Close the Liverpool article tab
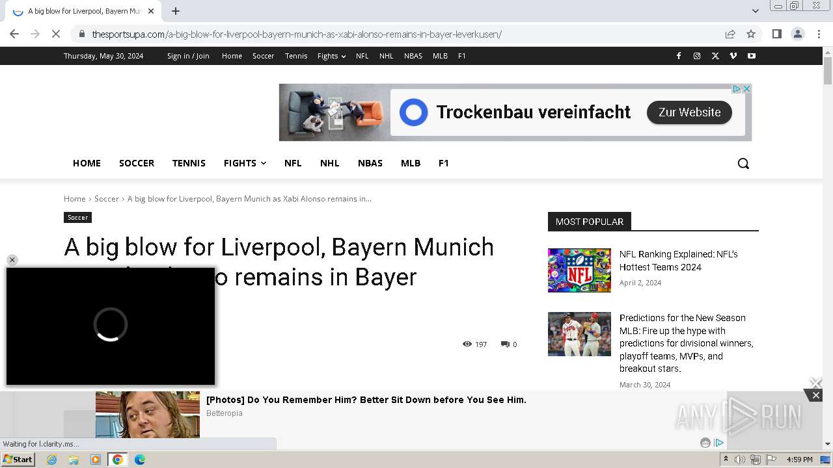The height and width of the screenshot is (468, 833). [151, 11]
